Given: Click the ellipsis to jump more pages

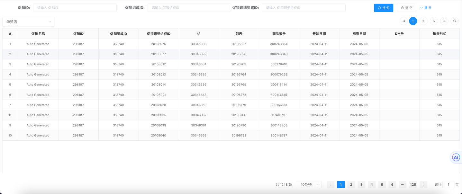Looking at the screenshot, I should coord(403,185).
